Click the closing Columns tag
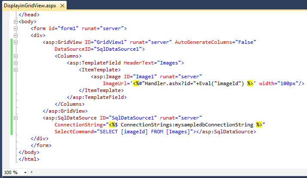Viewport: 307px width, 178px height. (70, 104)
